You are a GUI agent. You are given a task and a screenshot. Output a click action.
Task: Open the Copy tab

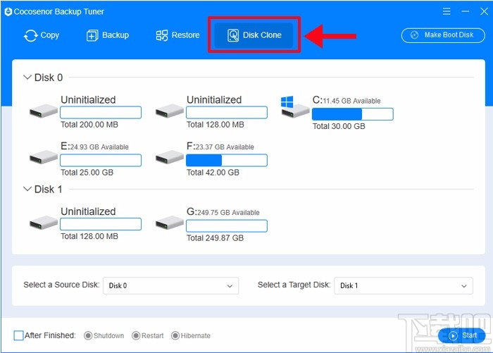(x=41, y=35)
